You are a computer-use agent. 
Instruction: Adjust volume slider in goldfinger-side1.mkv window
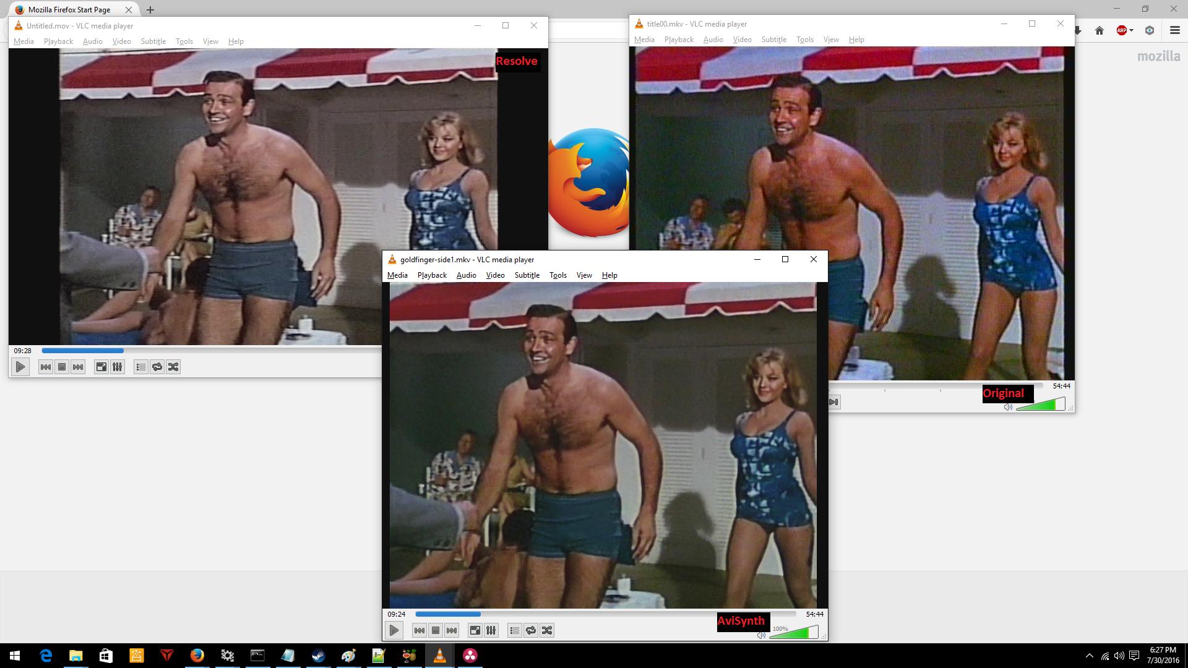point(794,632)
